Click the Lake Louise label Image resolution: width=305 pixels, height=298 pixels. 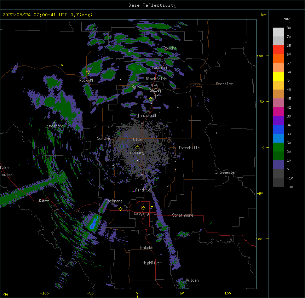click(x=6, y=171)
